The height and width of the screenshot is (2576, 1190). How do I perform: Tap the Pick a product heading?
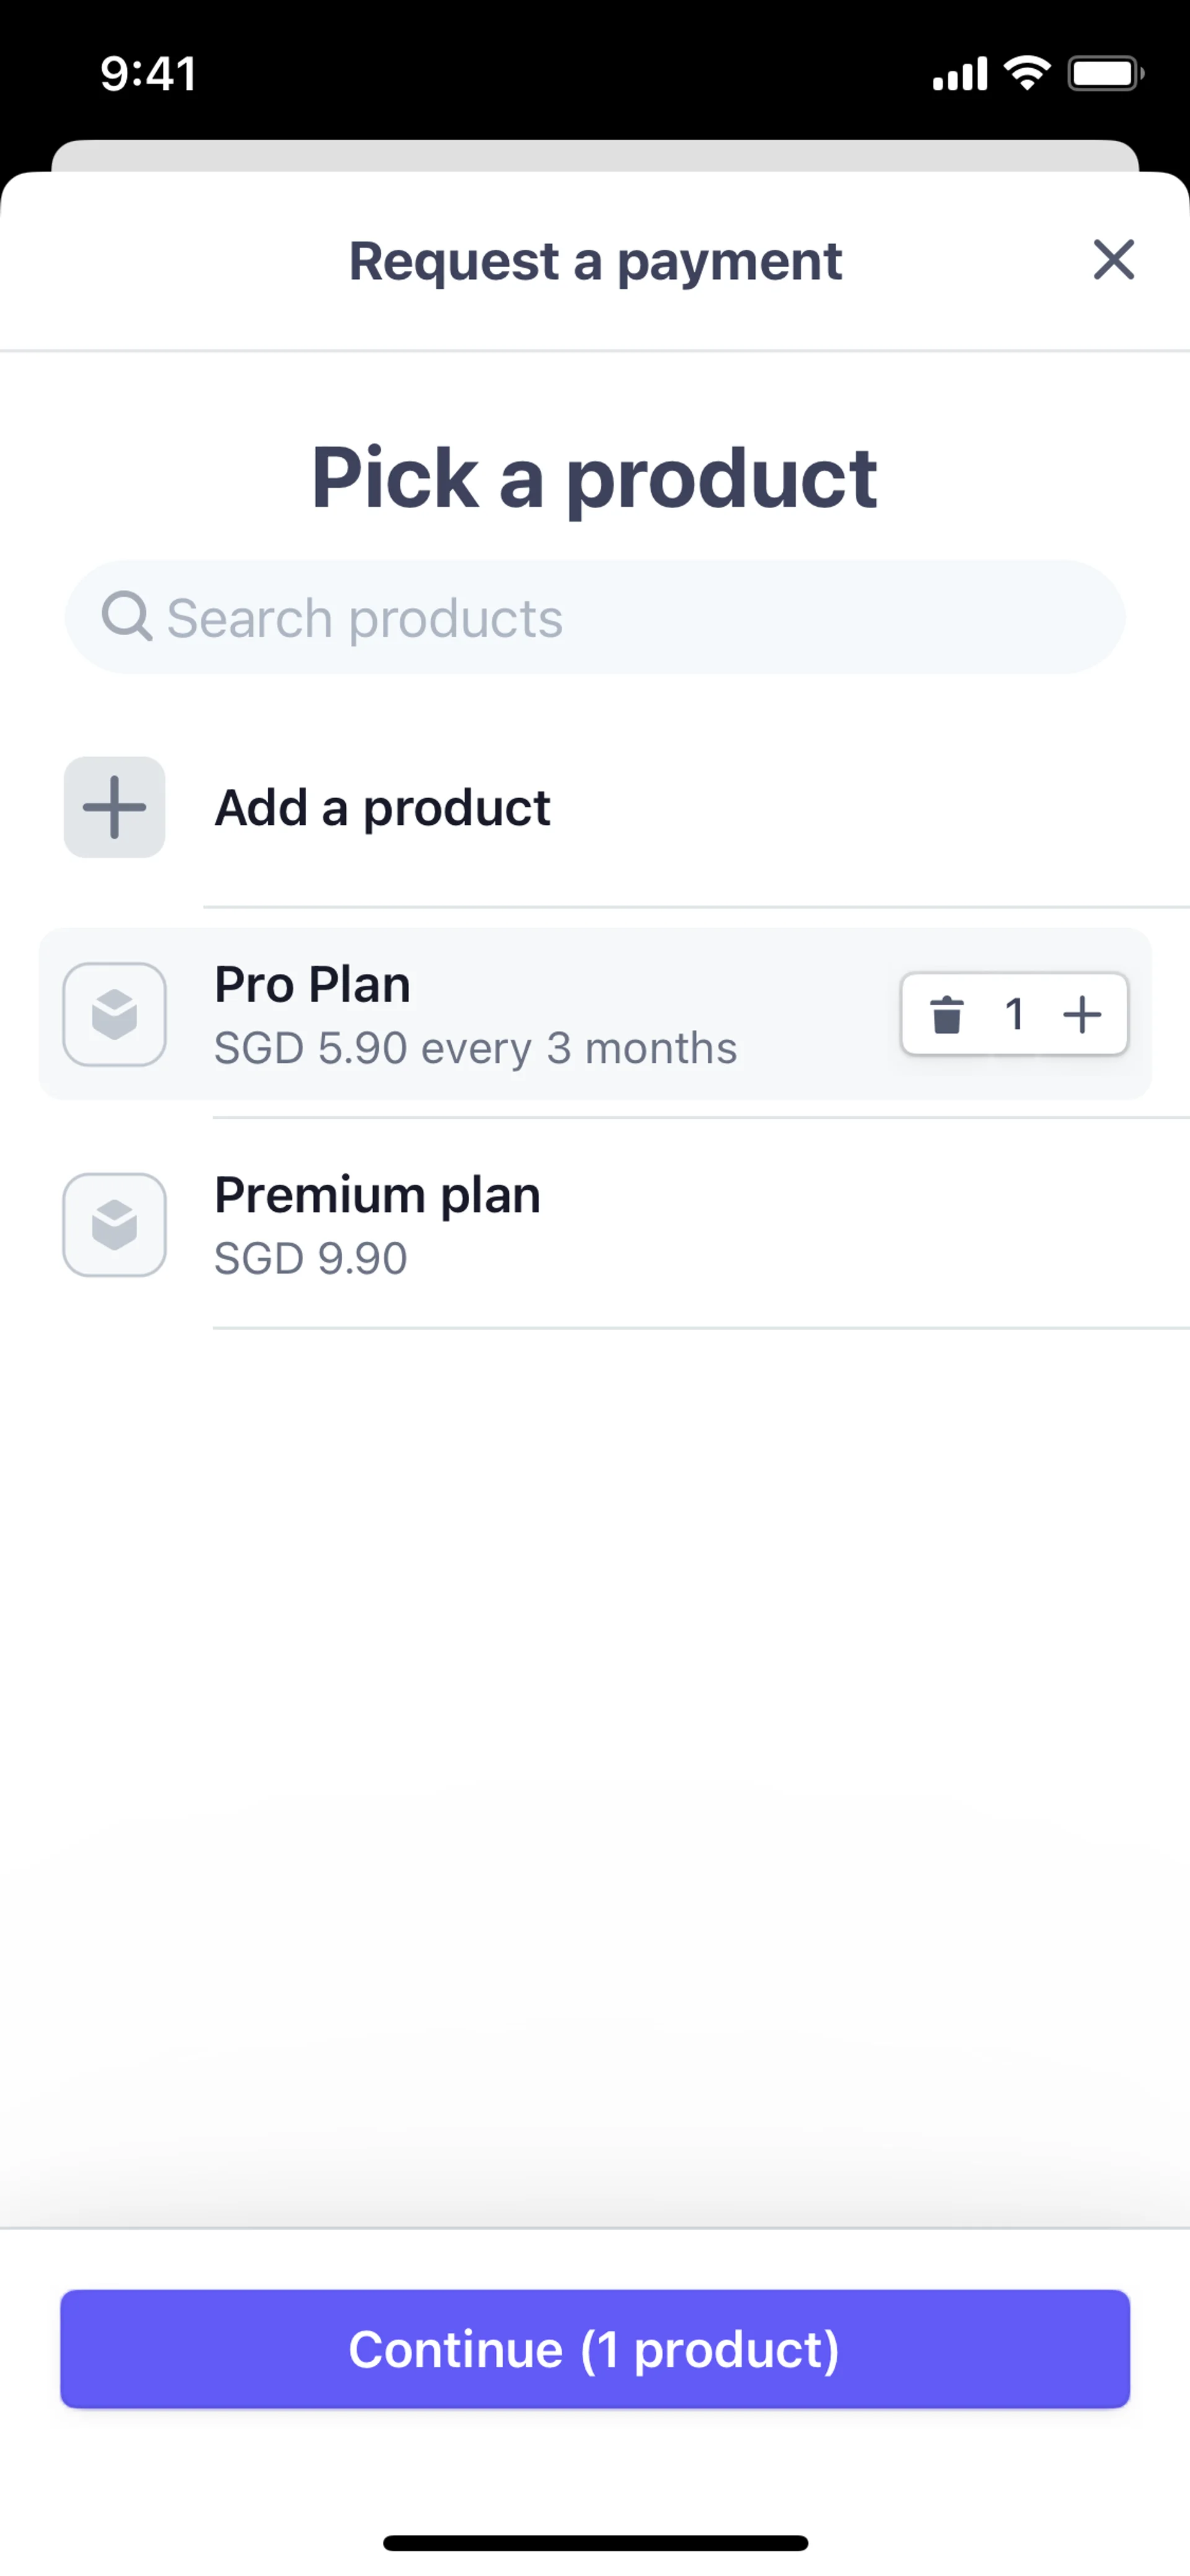tap(594, 479)
